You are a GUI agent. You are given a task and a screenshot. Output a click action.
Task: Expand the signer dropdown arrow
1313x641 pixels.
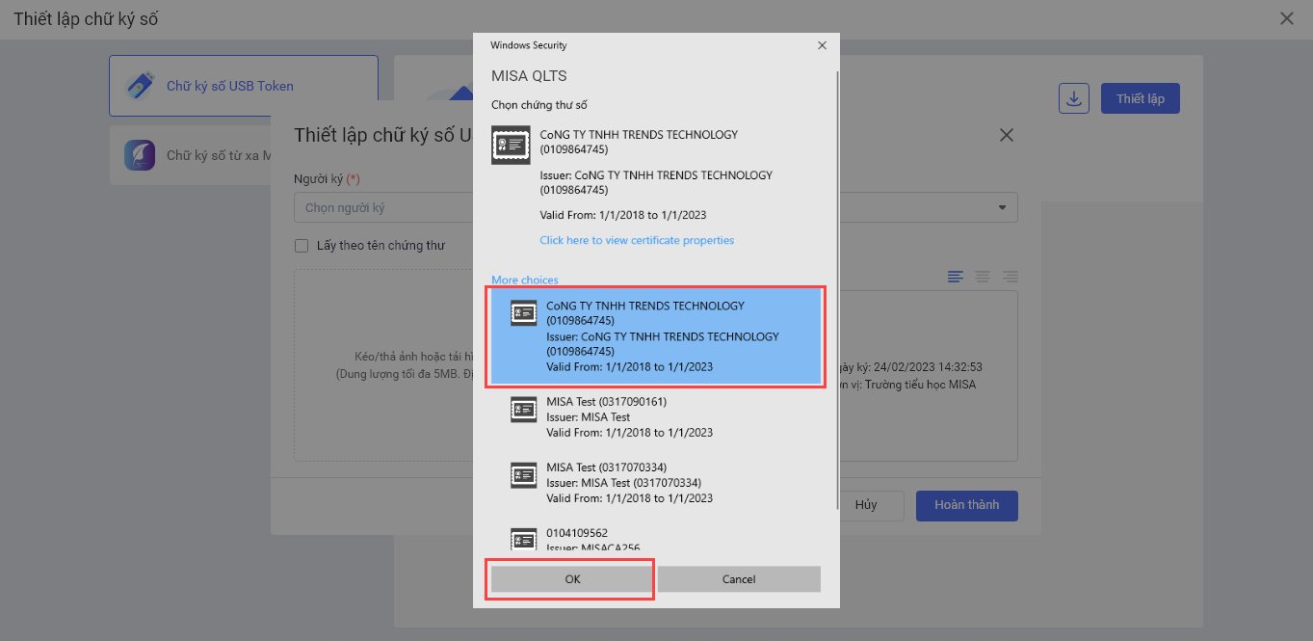(1002, 207)
